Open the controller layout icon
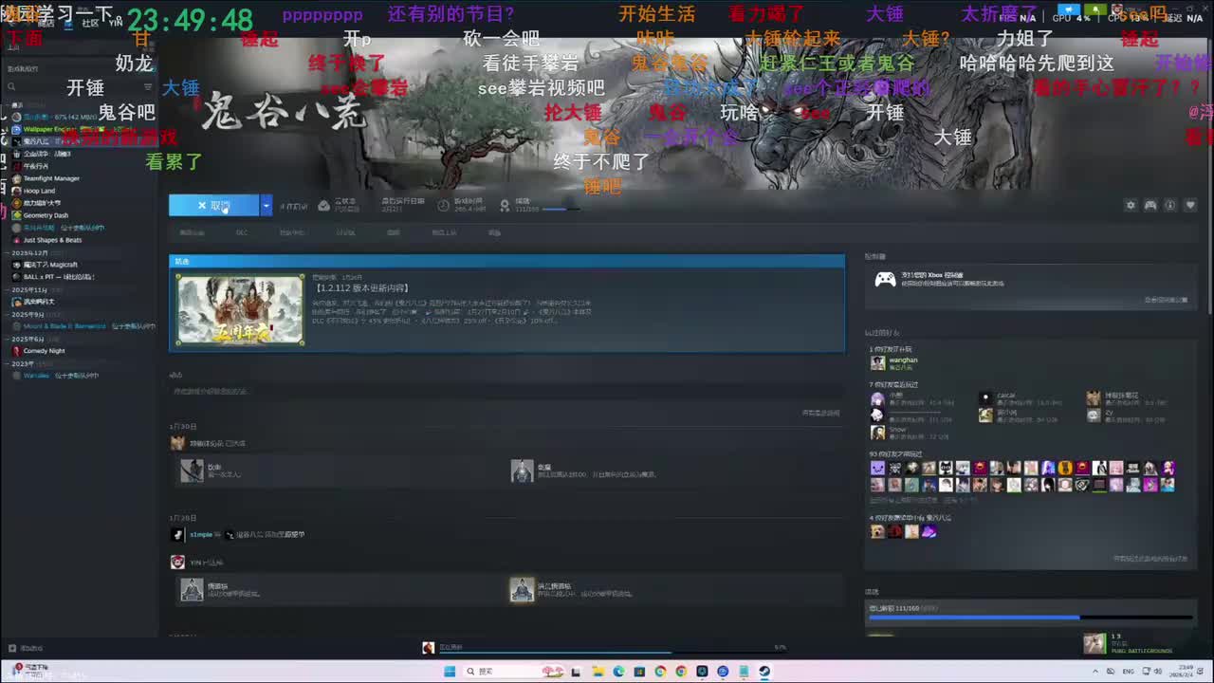This screenshot has height=683, width=1214. pos(1150,205)
